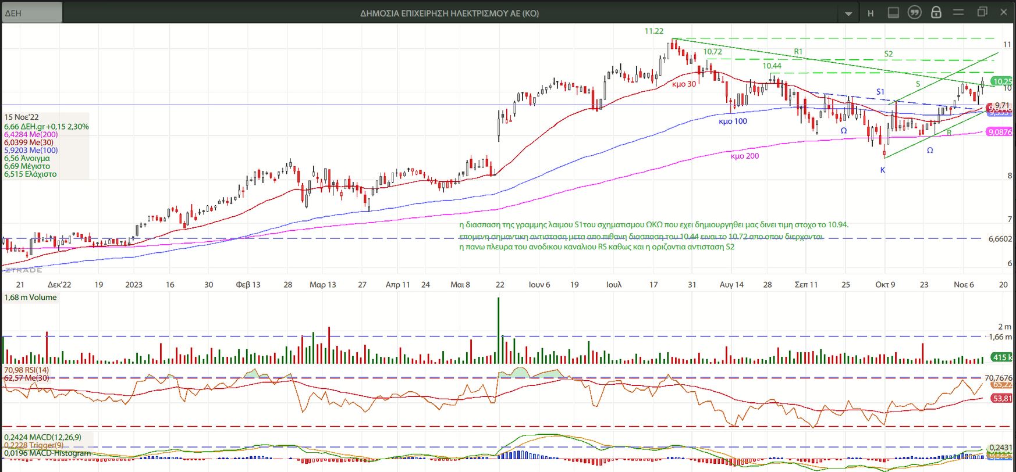Screen dimensions: 1016x472
Task: Open the ΔΗΜΟΣΙΑ ΕΠΙΧΕΙΡΗΣΗ ΗΛΕΚΤΡΙΣΜΟΥ title selector
Action: coord(449,13)
